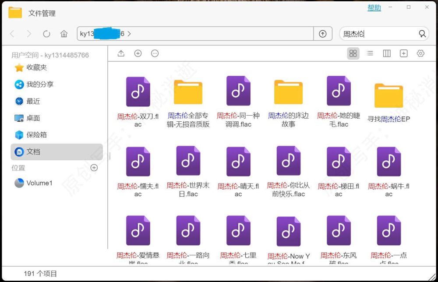Select the file 周杰伦-蜗牛.flac
This screenshot has height=282, width=438.
pyautogui.click(x=389, y=172)
